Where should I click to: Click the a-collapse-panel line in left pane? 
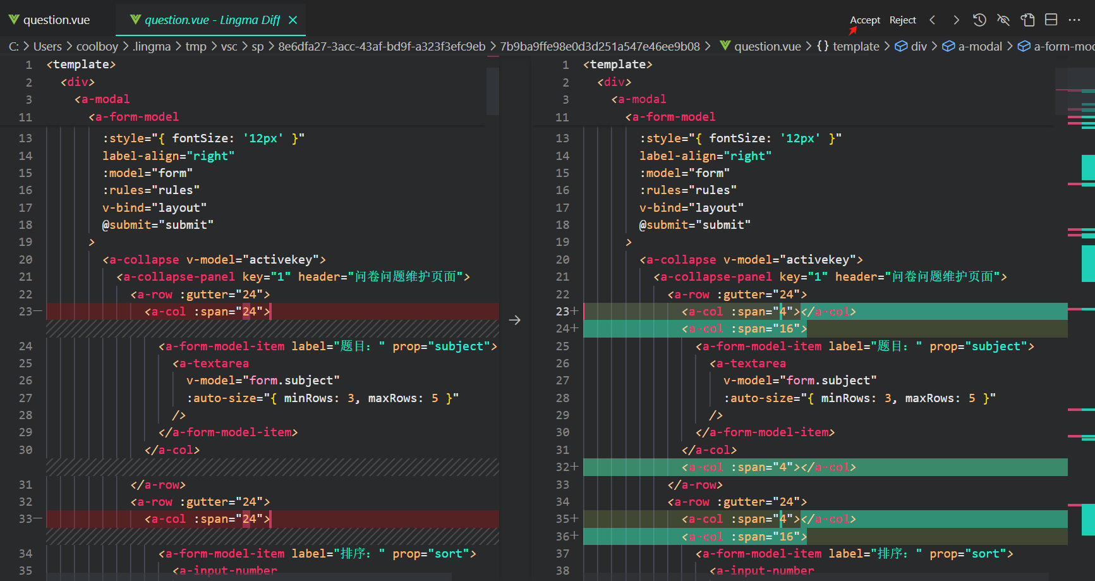pyautogui.click(x=293, y=277)
